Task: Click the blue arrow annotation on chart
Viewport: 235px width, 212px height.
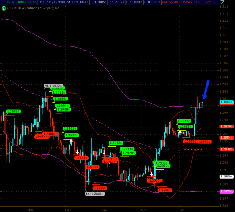Action: coord(206,89)
